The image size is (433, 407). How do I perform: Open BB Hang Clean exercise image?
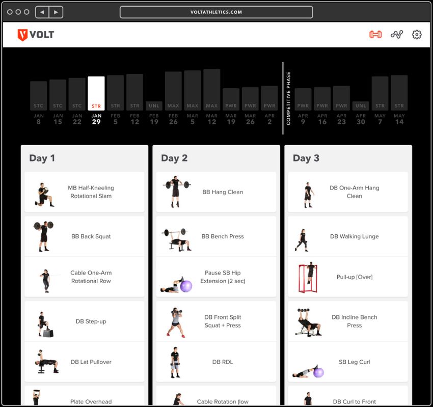176,192
